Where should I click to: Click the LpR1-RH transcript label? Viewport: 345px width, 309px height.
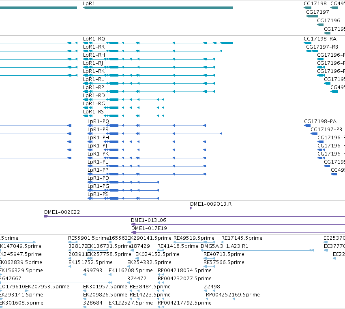(94, 55)
